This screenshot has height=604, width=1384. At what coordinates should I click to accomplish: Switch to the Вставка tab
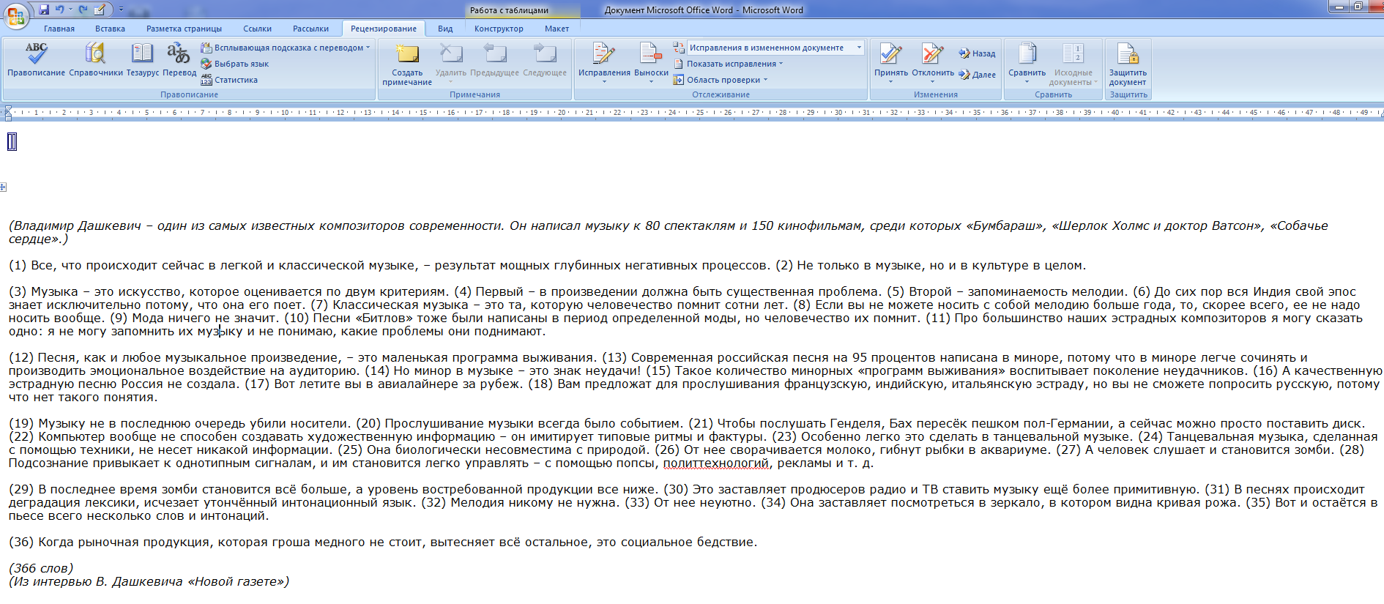pyautogui.click(x=110, y=29)
